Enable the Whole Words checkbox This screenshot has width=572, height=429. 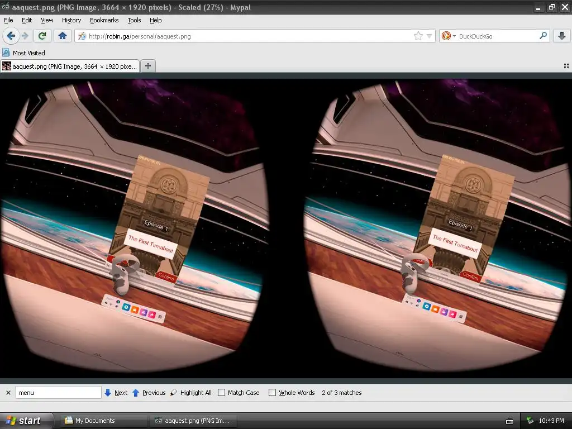click(272, 393)
